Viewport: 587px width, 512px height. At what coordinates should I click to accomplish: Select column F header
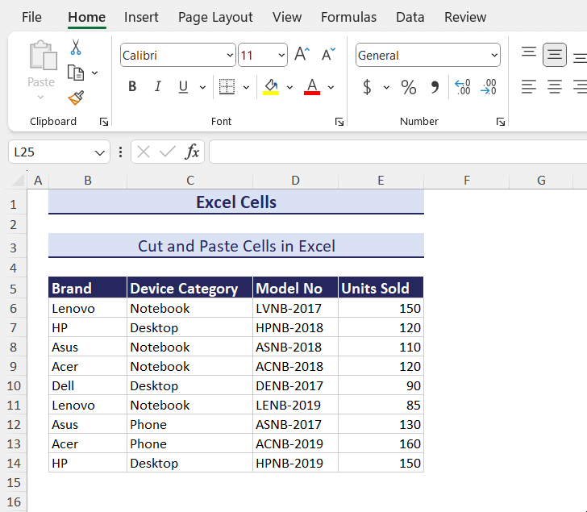point(466,181)
